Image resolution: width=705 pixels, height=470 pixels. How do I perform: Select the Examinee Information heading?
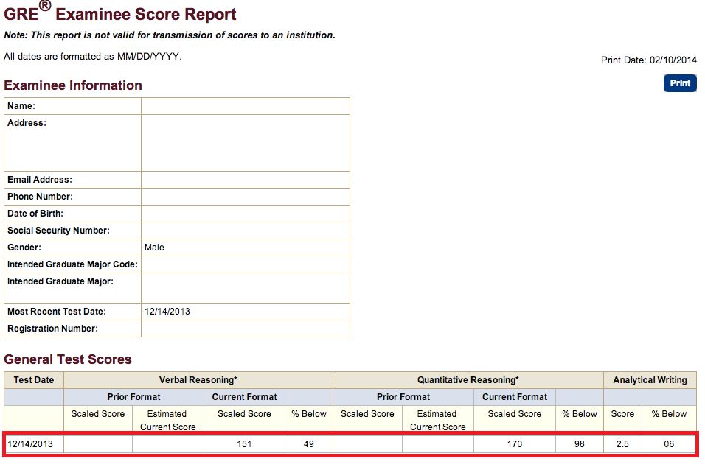73,85
